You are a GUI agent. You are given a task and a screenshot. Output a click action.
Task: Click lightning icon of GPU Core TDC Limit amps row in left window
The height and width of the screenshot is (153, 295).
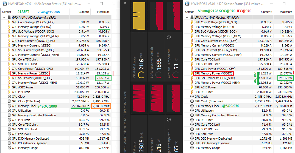pos(9,59)
